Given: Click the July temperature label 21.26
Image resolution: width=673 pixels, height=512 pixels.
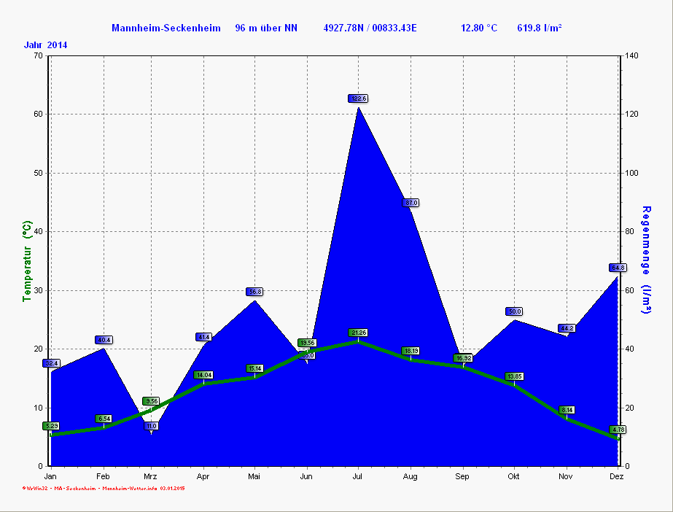Looking at the screenshot, I should click(x=359, y=333).
